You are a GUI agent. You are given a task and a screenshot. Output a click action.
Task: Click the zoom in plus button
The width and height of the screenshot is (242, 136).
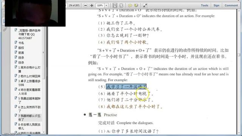click(92, 5)
